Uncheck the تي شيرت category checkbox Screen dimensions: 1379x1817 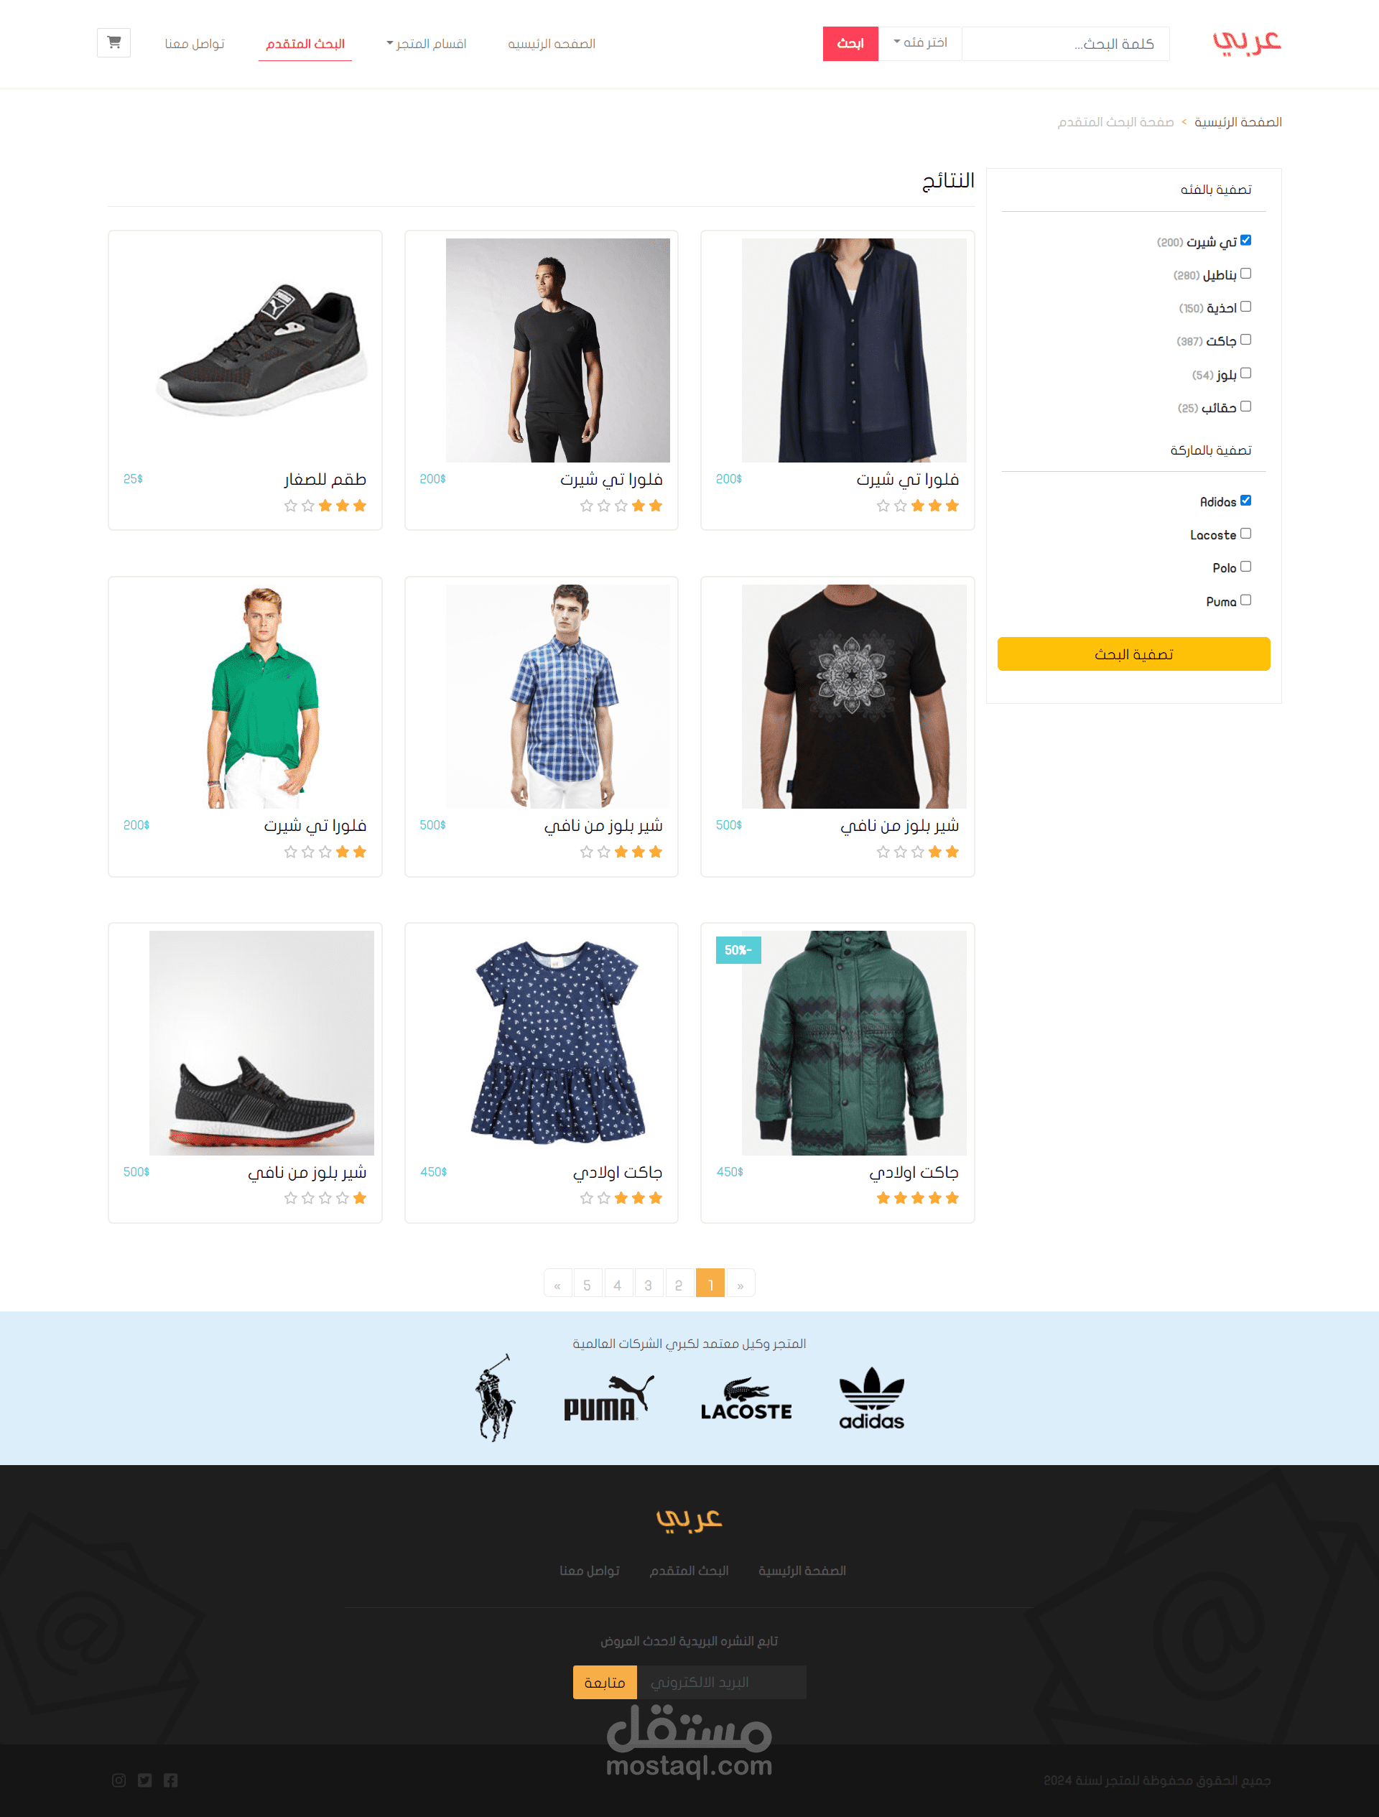(1246, 241)
